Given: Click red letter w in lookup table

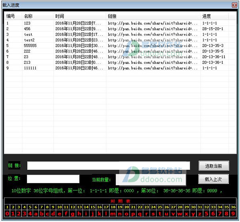Looking at the screenshot, I should coord(180,214).
